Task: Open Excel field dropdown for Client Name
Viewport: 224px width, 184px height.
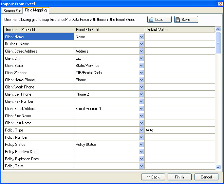Action: pyautogui.click(x=141, y=37)
